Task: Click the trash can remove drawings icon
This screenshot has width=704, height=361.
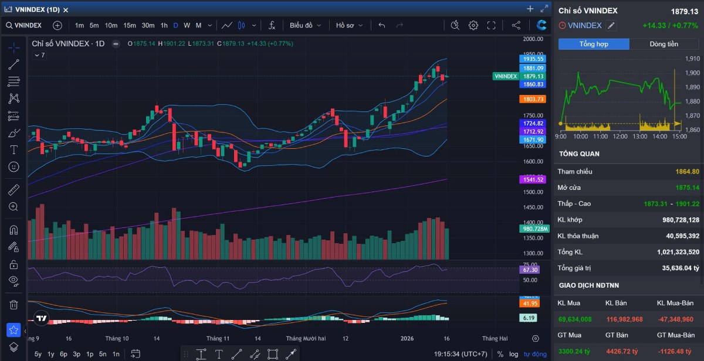Action: click(x=13, y=305)
